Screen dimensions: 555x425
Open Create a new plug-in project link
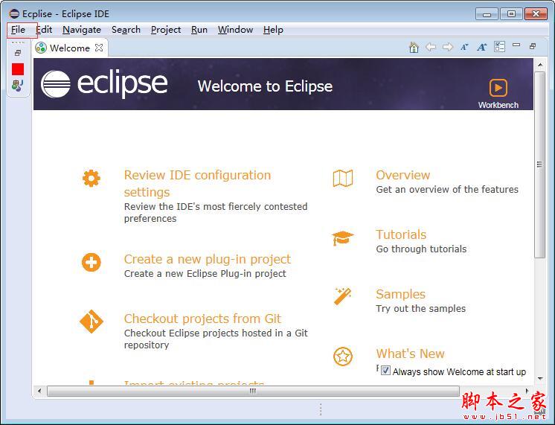[x=207, y=259]
